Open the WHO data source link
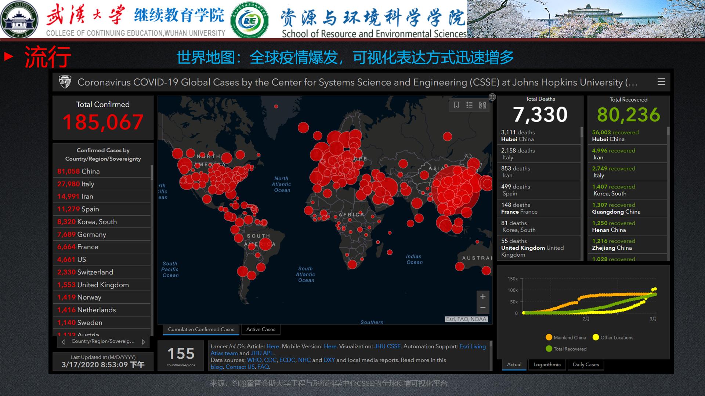This screenshot has height=396, width=705. pyautogui.click(x=254, y=360)
